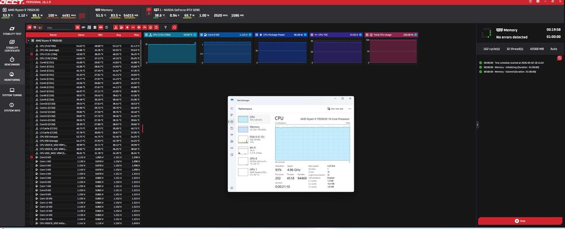The image size is (565, 229).
Task: Check the Core8 (CCD2) sensor checkbox
Action: pyautogui.click(x=32, y=95)
